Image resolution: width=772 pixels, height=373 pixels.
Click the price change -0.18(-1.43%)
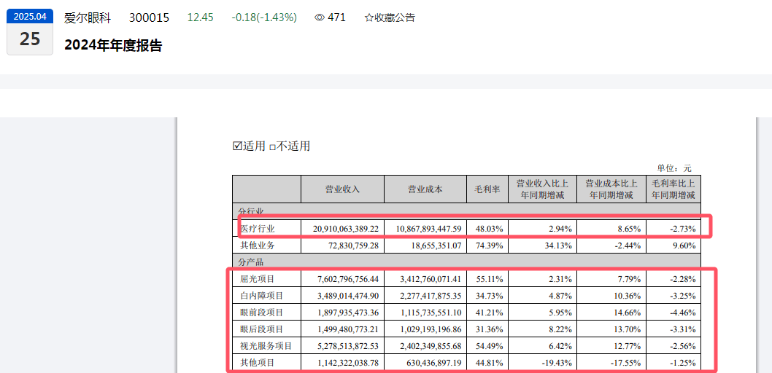pos(264,17)
